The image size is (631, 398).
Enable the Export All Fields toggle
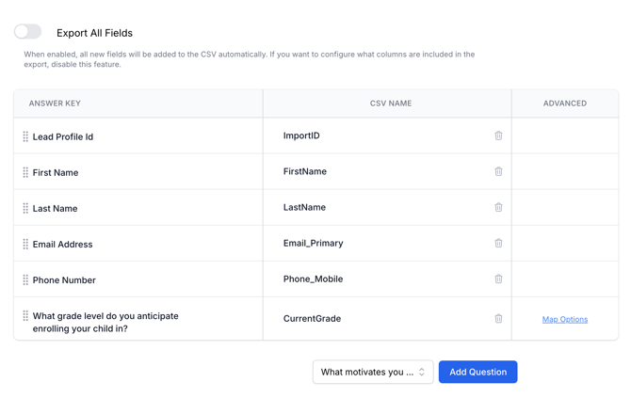[28, 32]
